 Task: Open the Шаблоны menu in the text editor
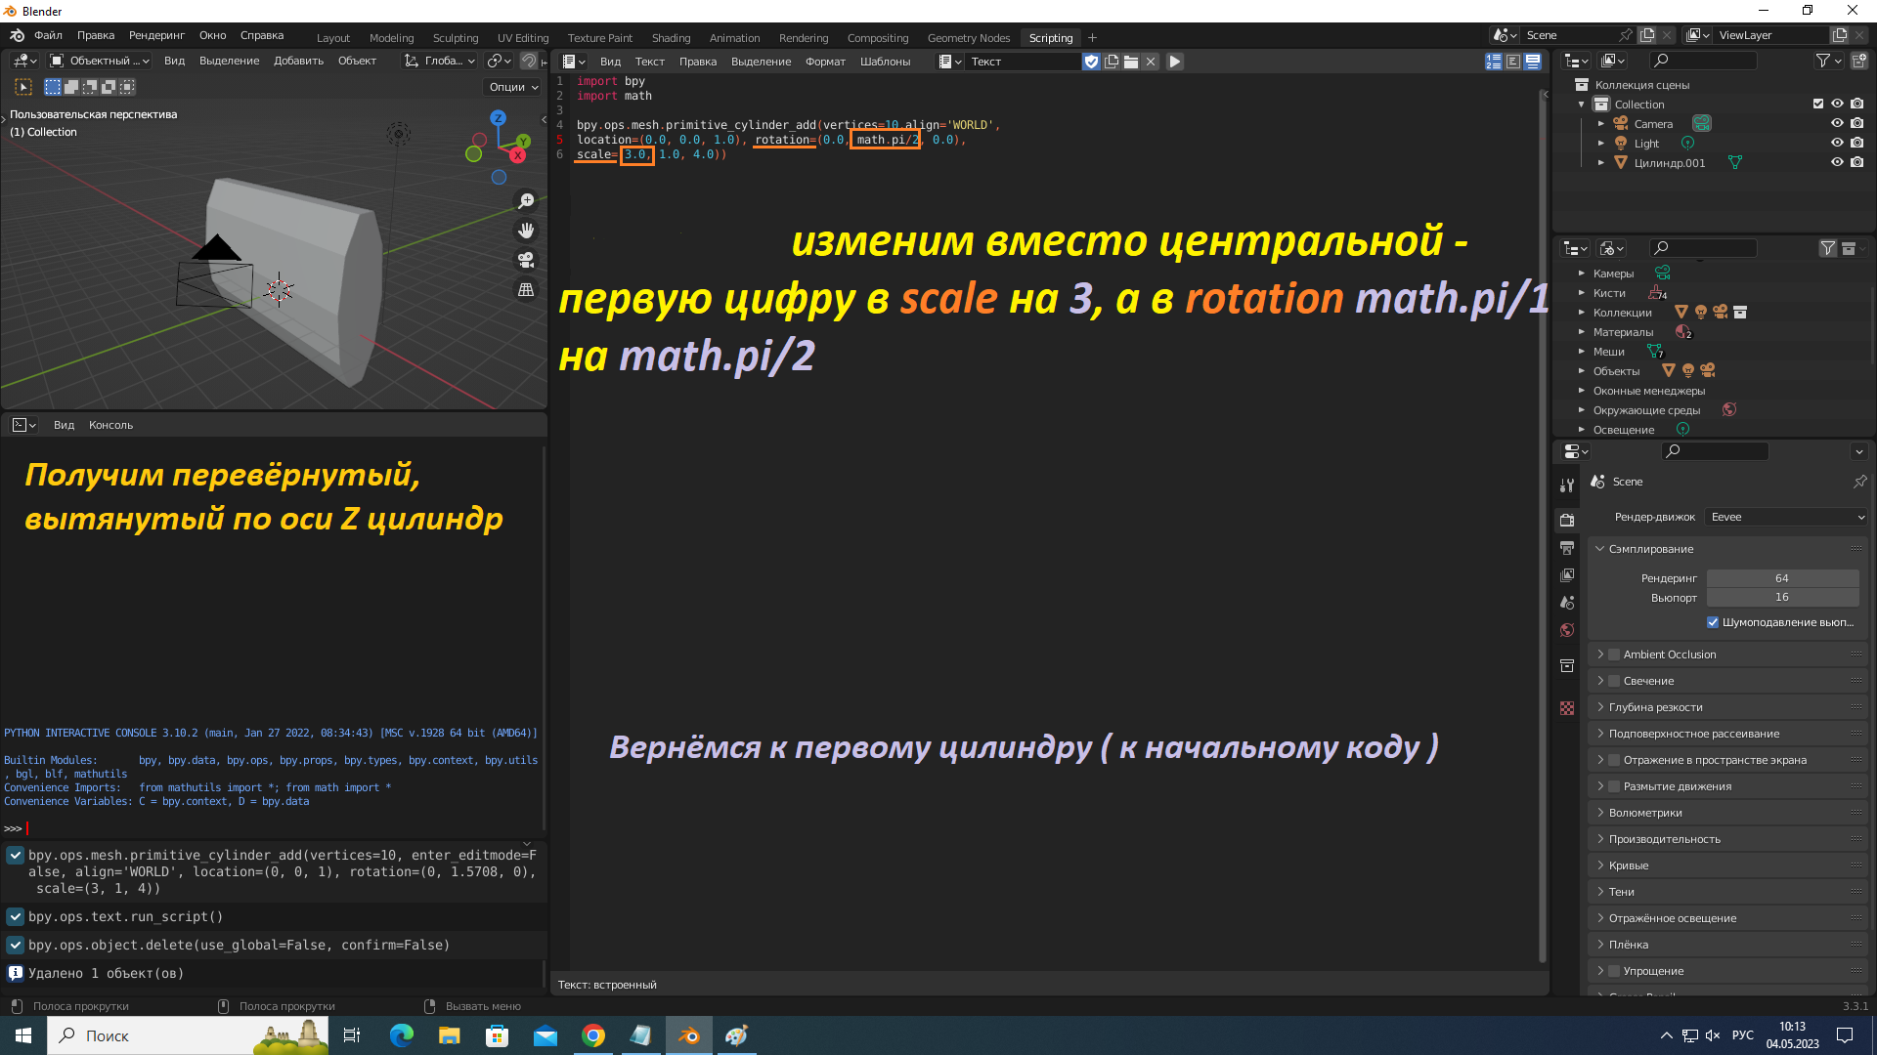point(885,62)
